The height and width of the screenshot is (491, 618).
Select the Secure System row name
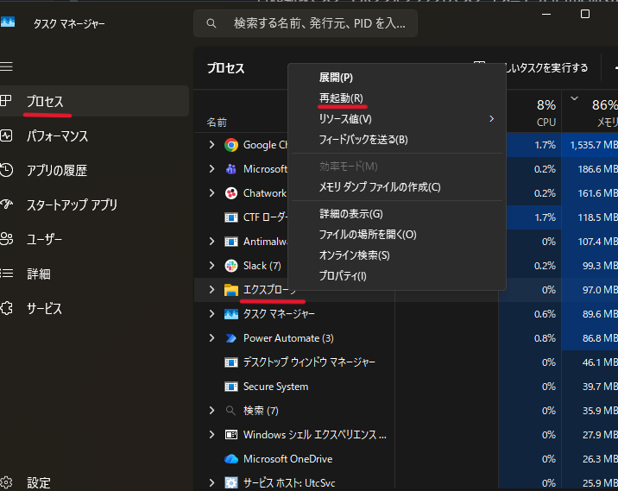(x=275, y=387)
